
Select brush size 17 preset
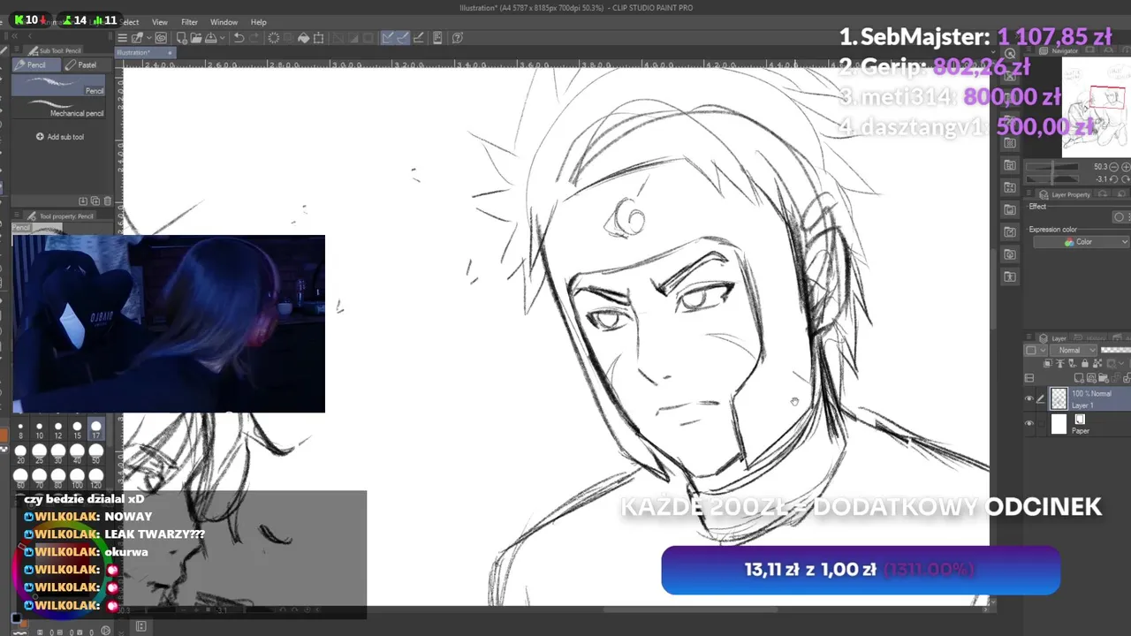(95, 429)
